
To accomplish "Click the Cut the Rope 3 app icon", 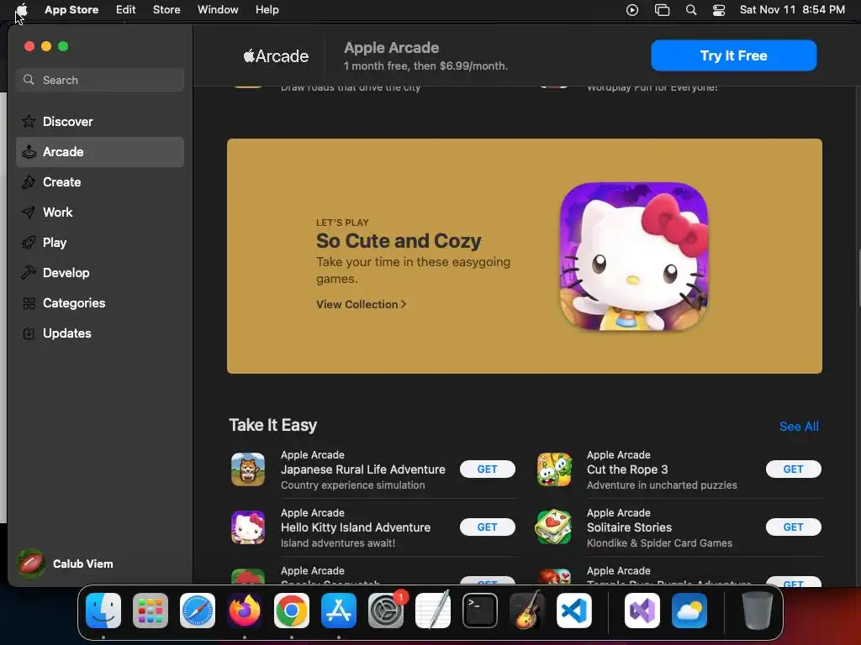I will [x=554, y=469].
